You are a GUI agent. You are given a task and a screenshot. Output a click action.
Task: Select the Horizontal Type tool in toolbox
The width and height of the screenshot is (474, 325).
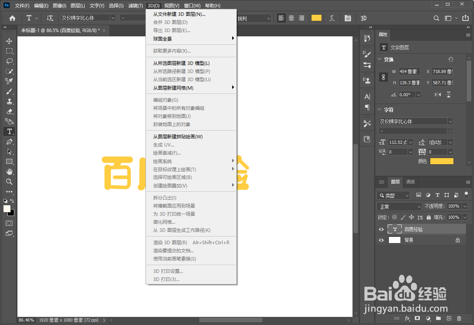click(x=9, y=131)
